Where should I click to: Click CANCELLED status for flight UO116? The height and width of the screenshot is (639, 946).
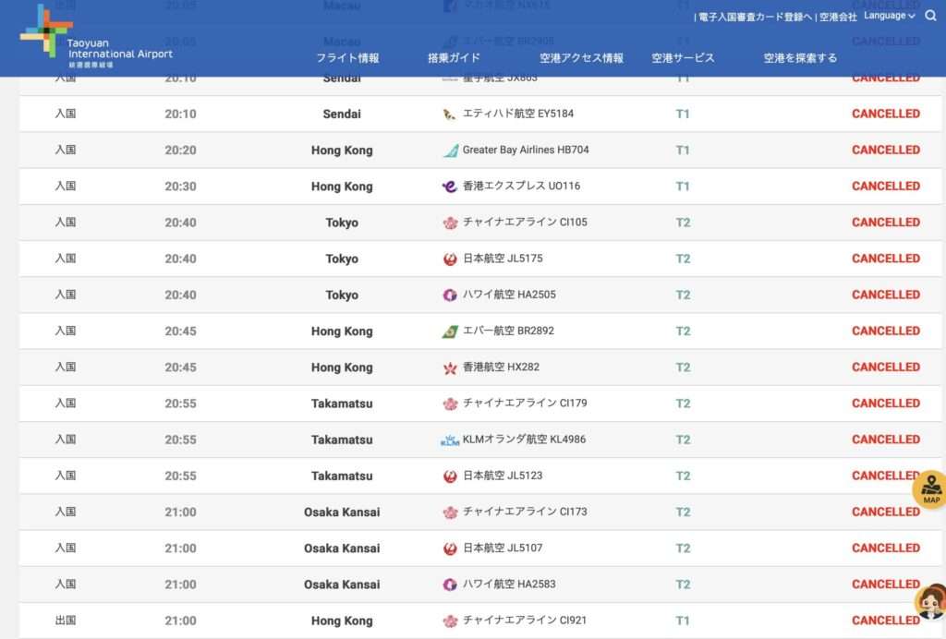coord(886,186)
